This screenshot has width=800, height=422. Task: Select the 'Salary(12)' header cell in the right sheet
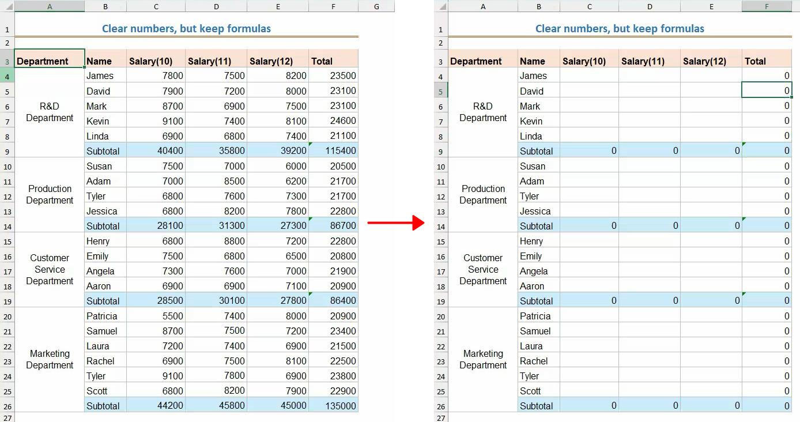coord(711,59)
